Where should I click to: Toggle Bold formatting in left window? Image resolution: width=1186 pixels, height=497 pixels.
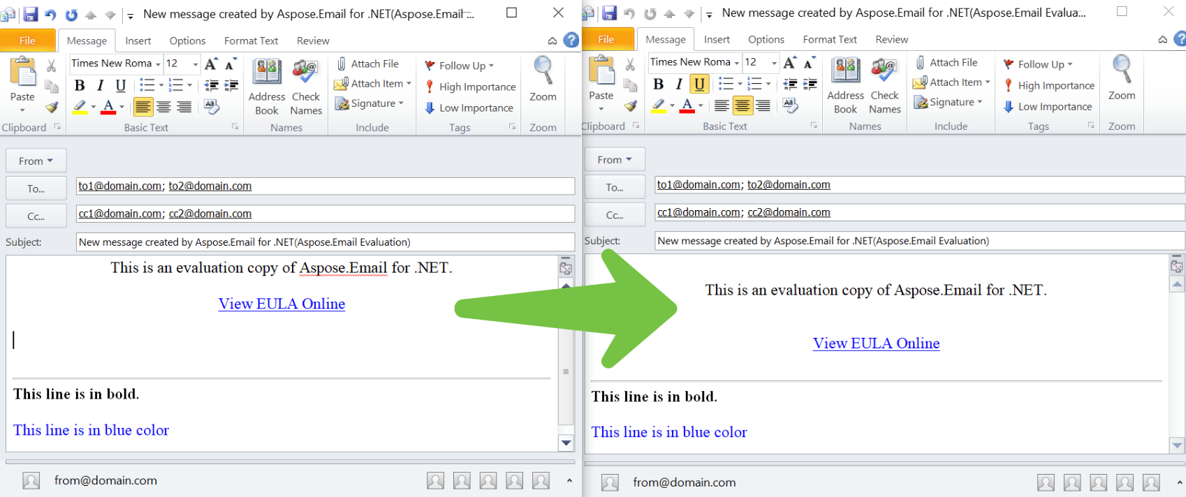pyautogui.click(x=80, y=85)
